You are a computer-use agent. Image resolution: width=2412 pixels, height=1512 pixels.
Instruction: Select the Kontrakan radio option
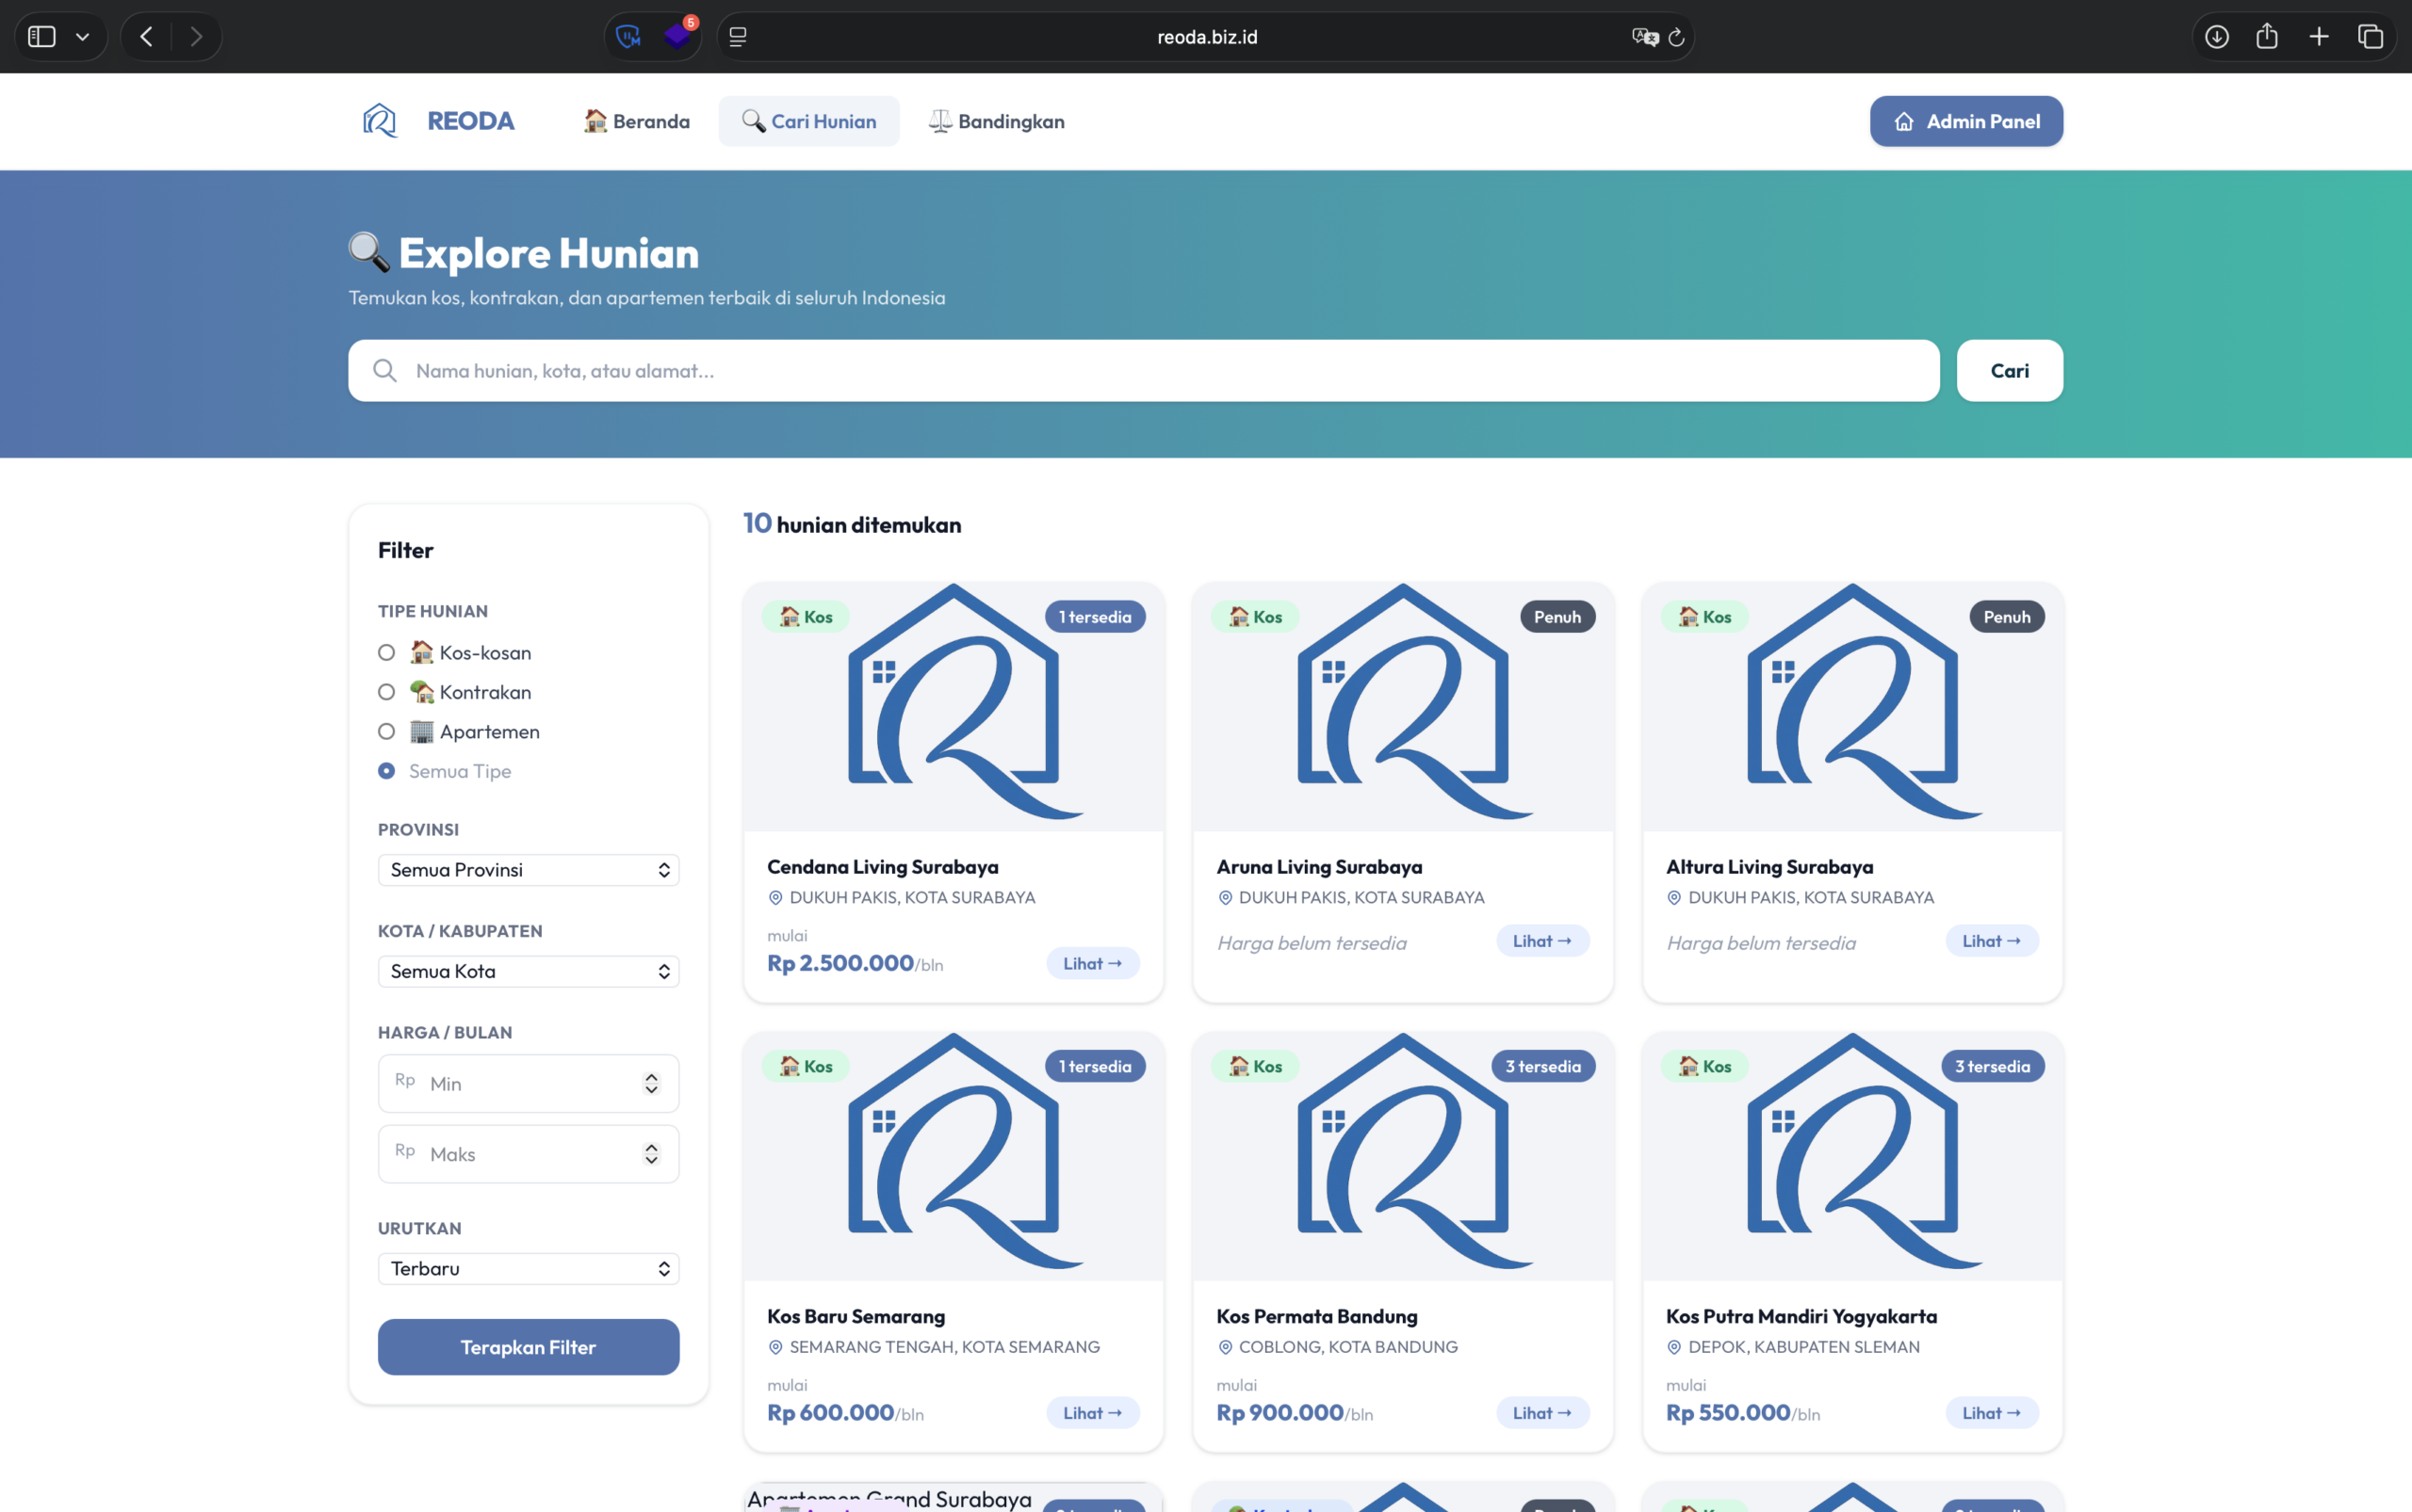(386, 692)
